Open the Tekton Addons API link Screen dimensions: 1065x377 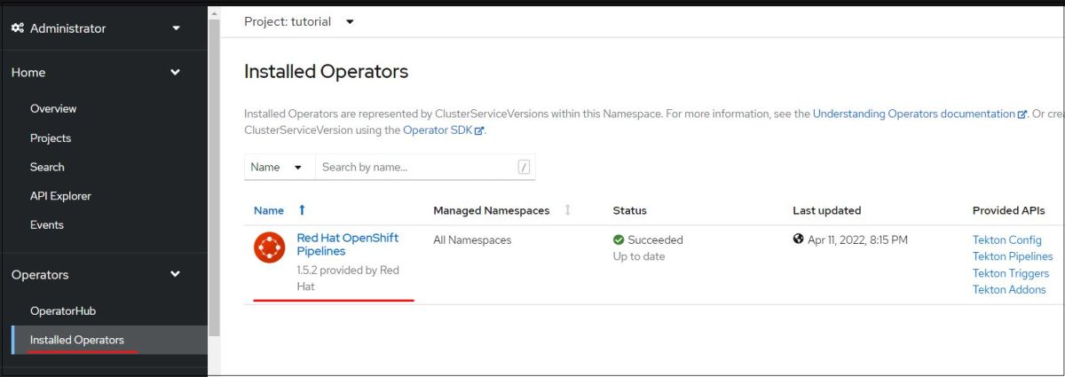1009,289
